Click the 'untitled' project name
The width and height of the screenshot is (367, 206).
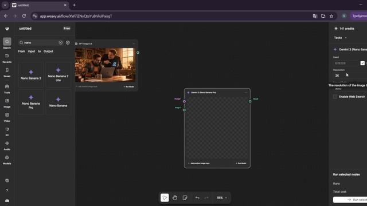coord(25,29)
